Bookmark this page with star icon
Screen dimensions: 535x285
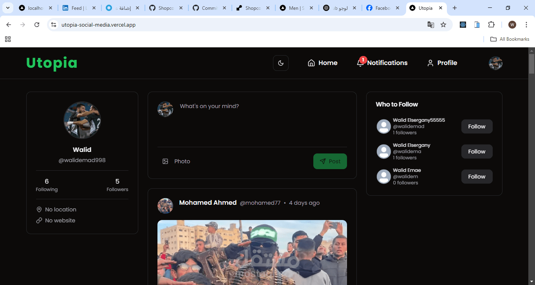point(443,25)
